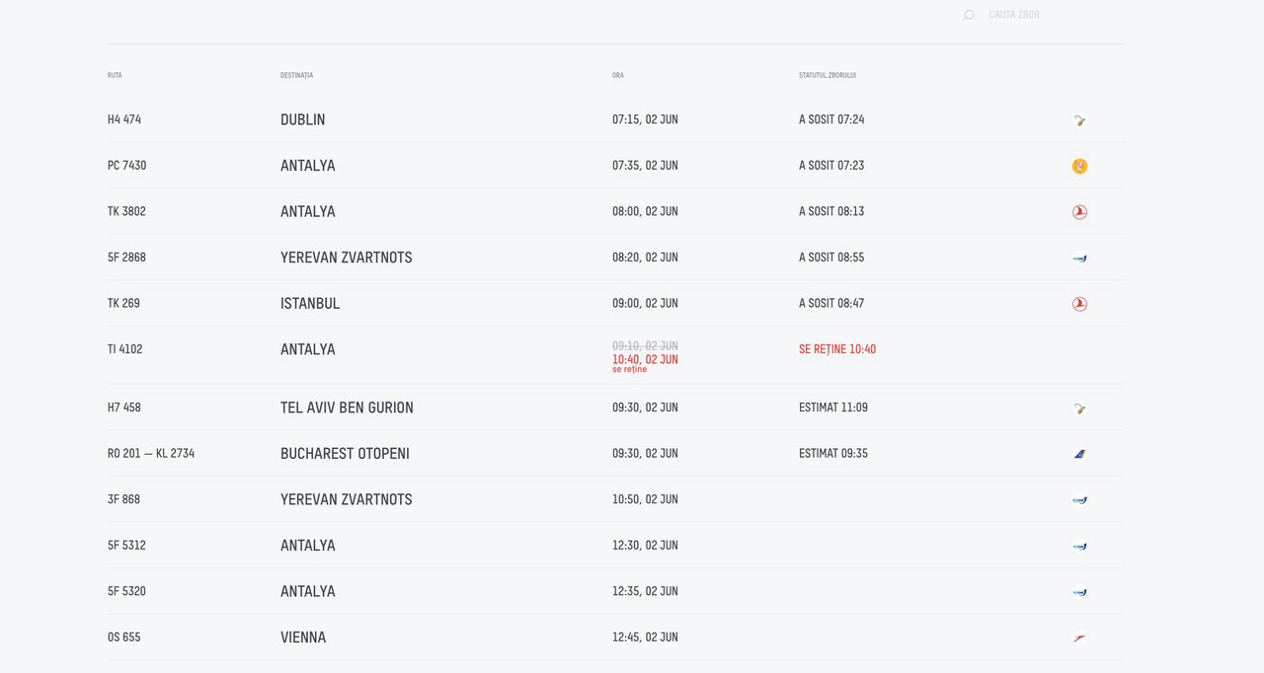
Task: Type in the Cauta Zbor search field
Action: (1047, 15)
